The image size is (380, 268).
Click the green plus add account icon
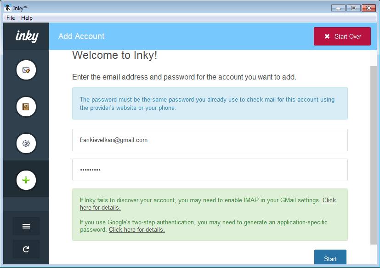click(x=26, y=180)
